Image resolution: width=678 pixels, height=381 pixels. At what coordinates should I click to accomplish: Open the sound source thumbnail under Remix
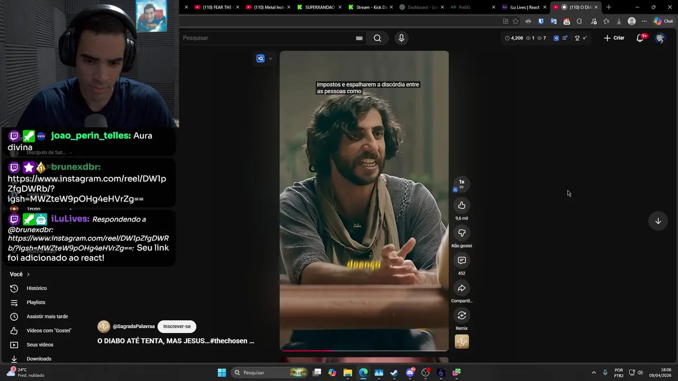461,341
